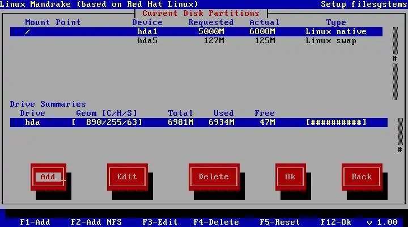
Task: Click the F12-Ok shortcut hint
Action: [336, 222]
